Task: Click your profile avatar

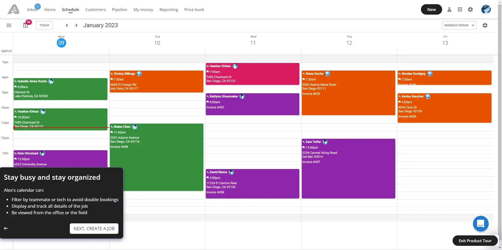Action: coord(486,9)
